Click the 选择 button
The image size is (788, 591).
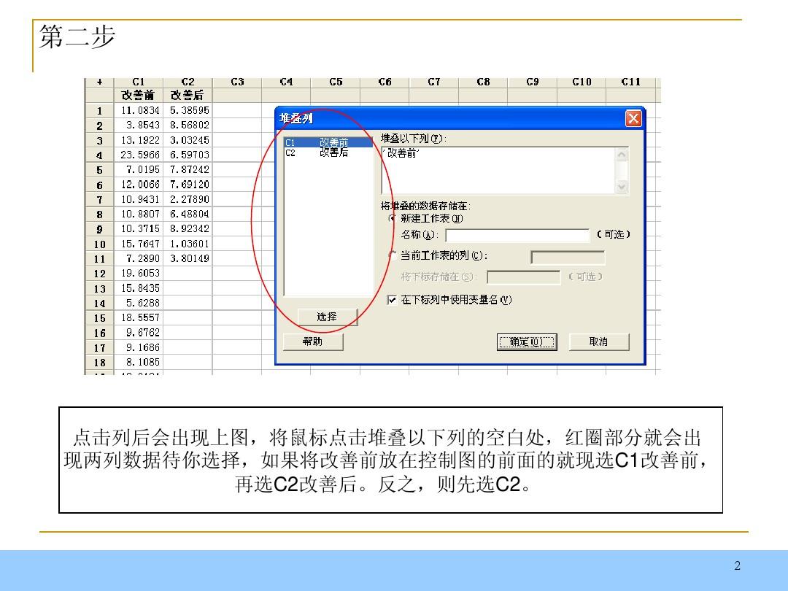(328, 317)
